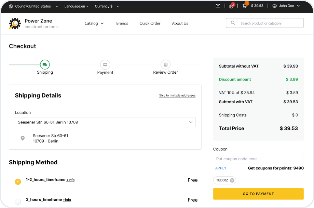The height and width of the screenshot is (208, 314).
Task: Open the John Doe account menu
Action: pyautogui.click(x=286, y=6)
